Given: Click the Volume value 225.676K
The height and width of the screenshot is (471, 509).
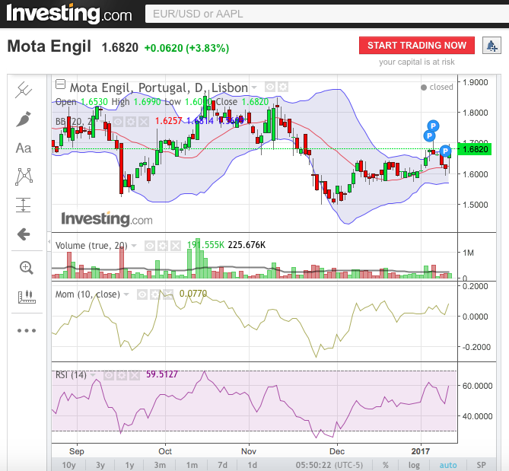Looking at the screenshot, I should coord(247,245).
